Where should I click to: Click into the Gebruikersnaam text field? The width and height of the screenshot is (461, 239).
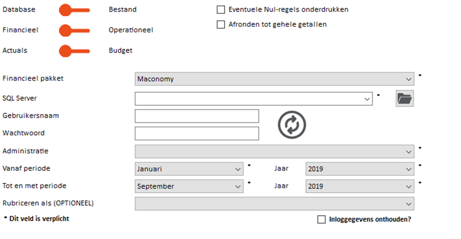(x=197, y=116)
